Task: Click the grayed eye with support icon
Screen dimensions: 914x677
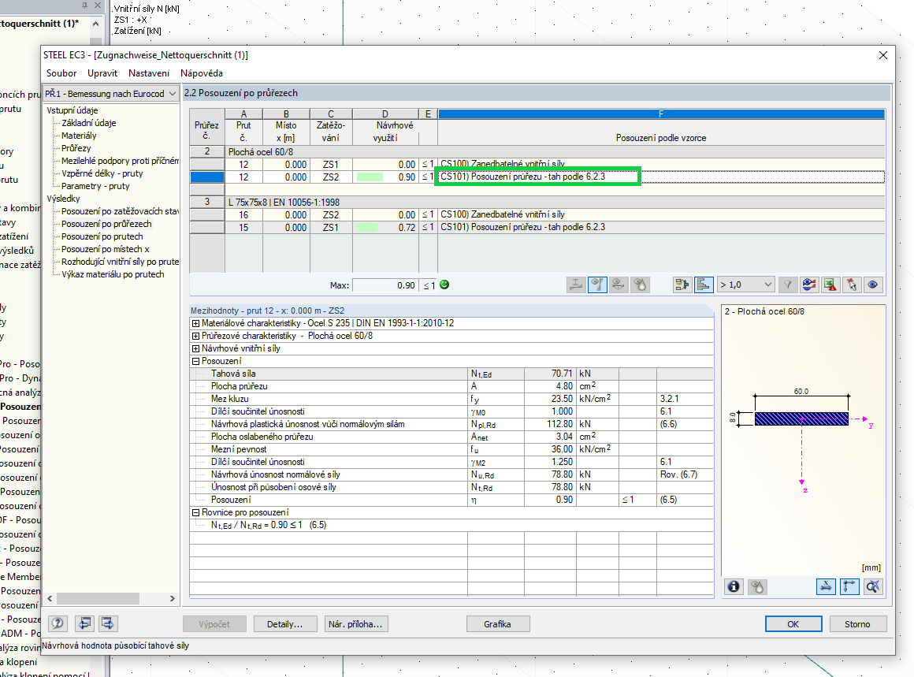Action: pos(619,285)
